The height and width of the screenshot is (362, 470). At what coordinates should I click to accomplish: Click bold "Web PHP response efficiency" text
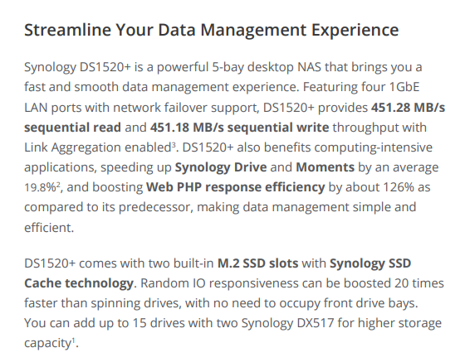235,187
